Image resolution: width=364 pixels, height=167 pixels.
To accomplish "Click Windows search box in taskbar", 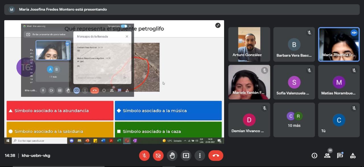I will coord(39,141).
